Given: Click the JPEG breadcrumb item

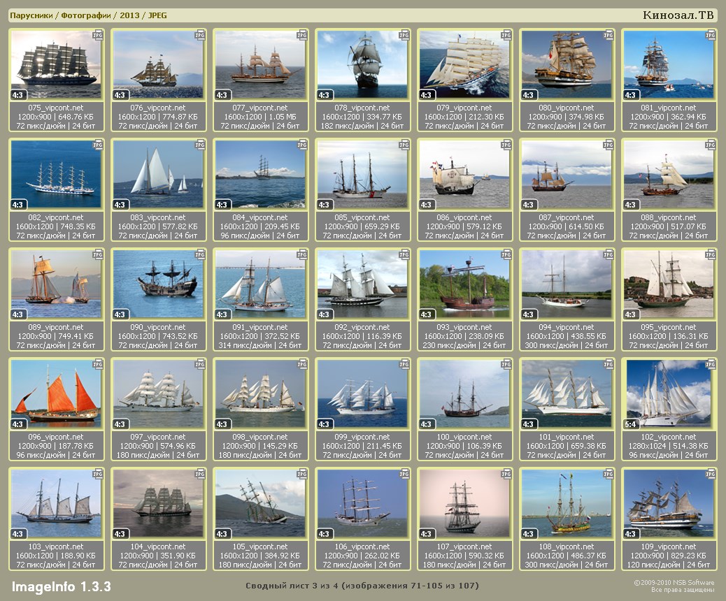Looking at the screenshot, I should tap(157, 15).
